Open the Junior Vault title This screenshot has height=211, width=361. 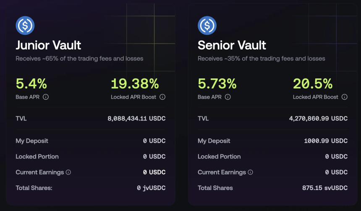tap(48, 45)
